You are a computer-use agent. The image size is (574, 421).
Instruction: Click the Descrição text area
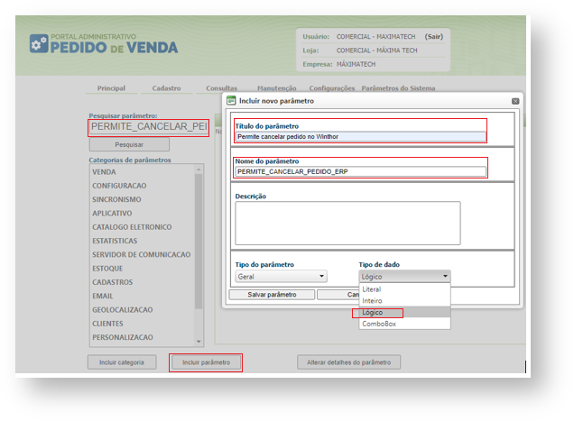point(347,223)
